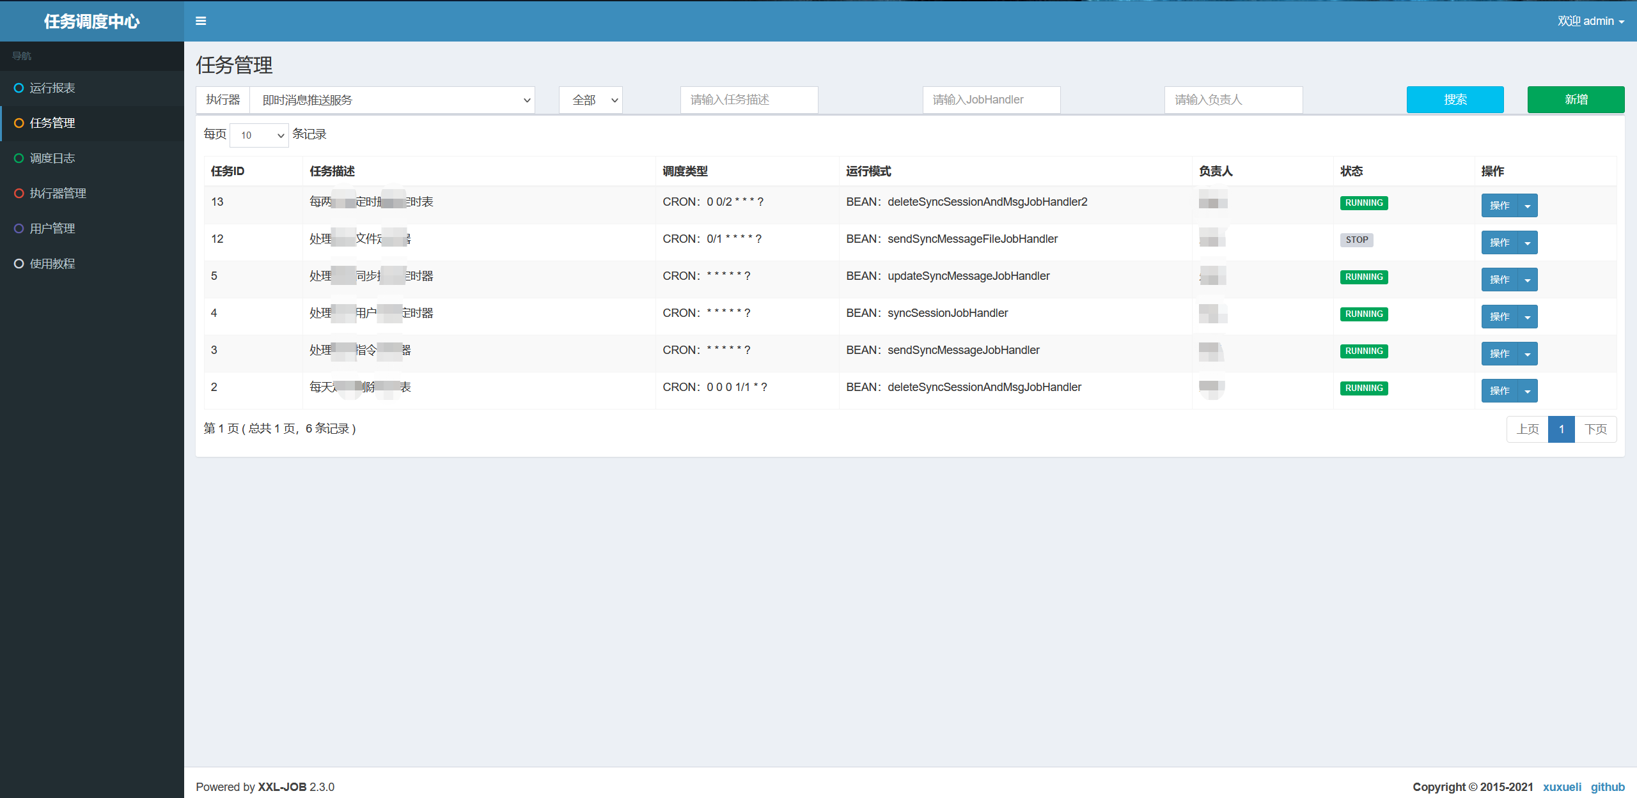The height and width of the screenshot is (798, 1637).
Task: Expand the 执行器 即时消息推送服务 select box
Action: tap(392, 100)
